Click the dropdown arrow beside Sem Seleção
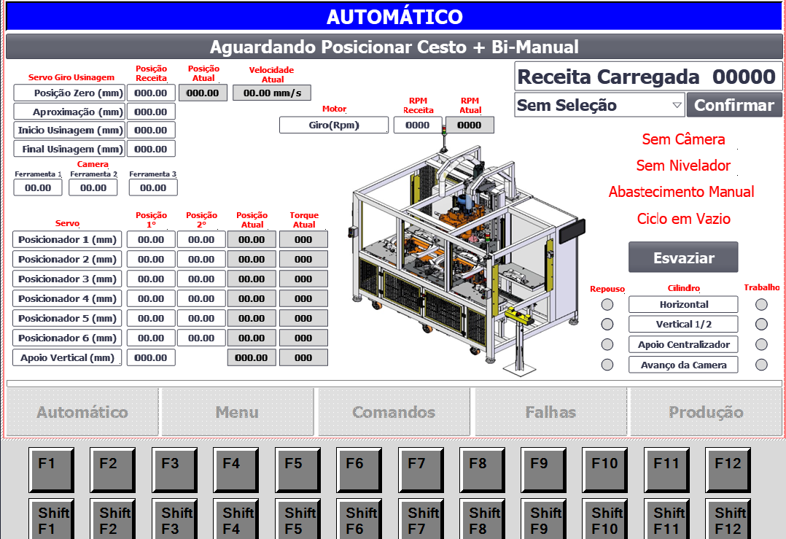Viewport: 786px width, 539px height. point(677,105)
